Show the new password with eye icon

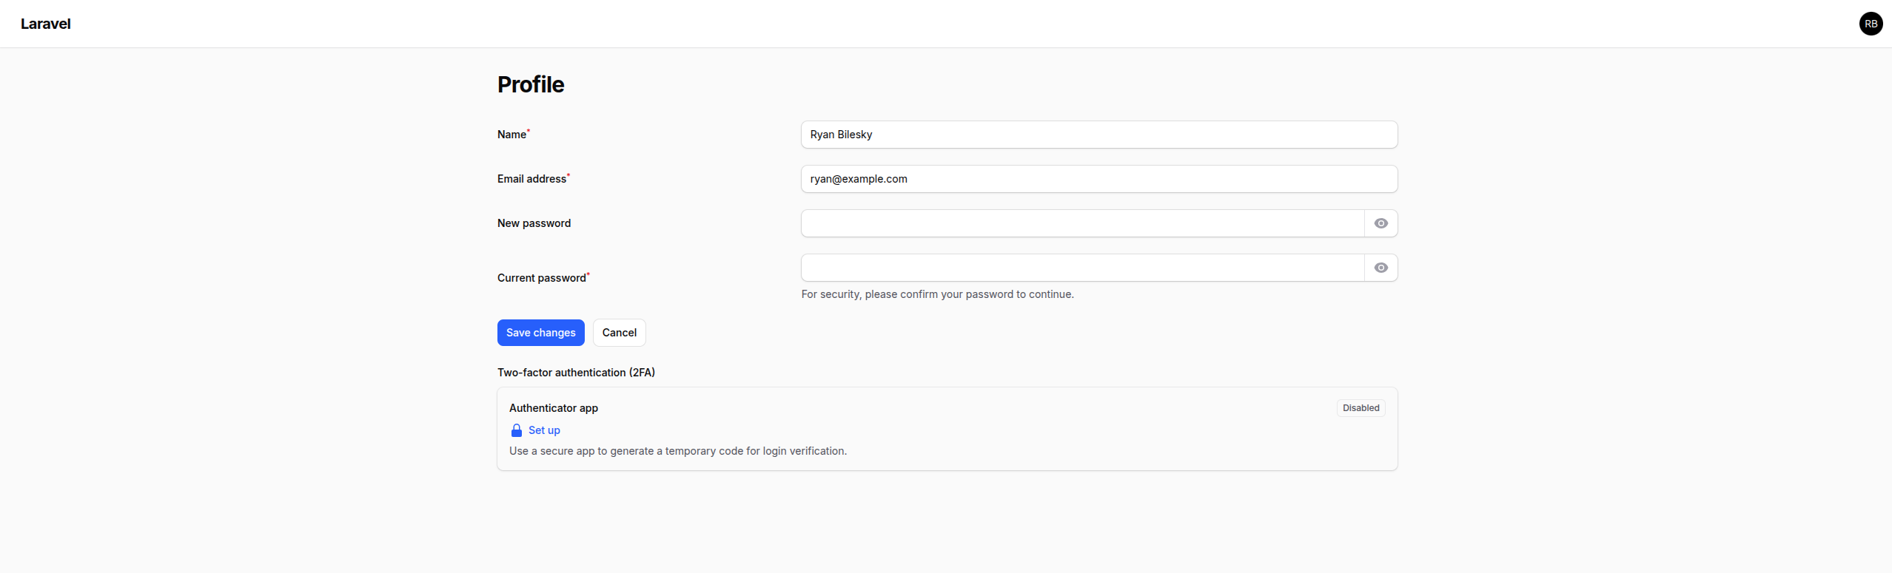tap(1381, 223)
